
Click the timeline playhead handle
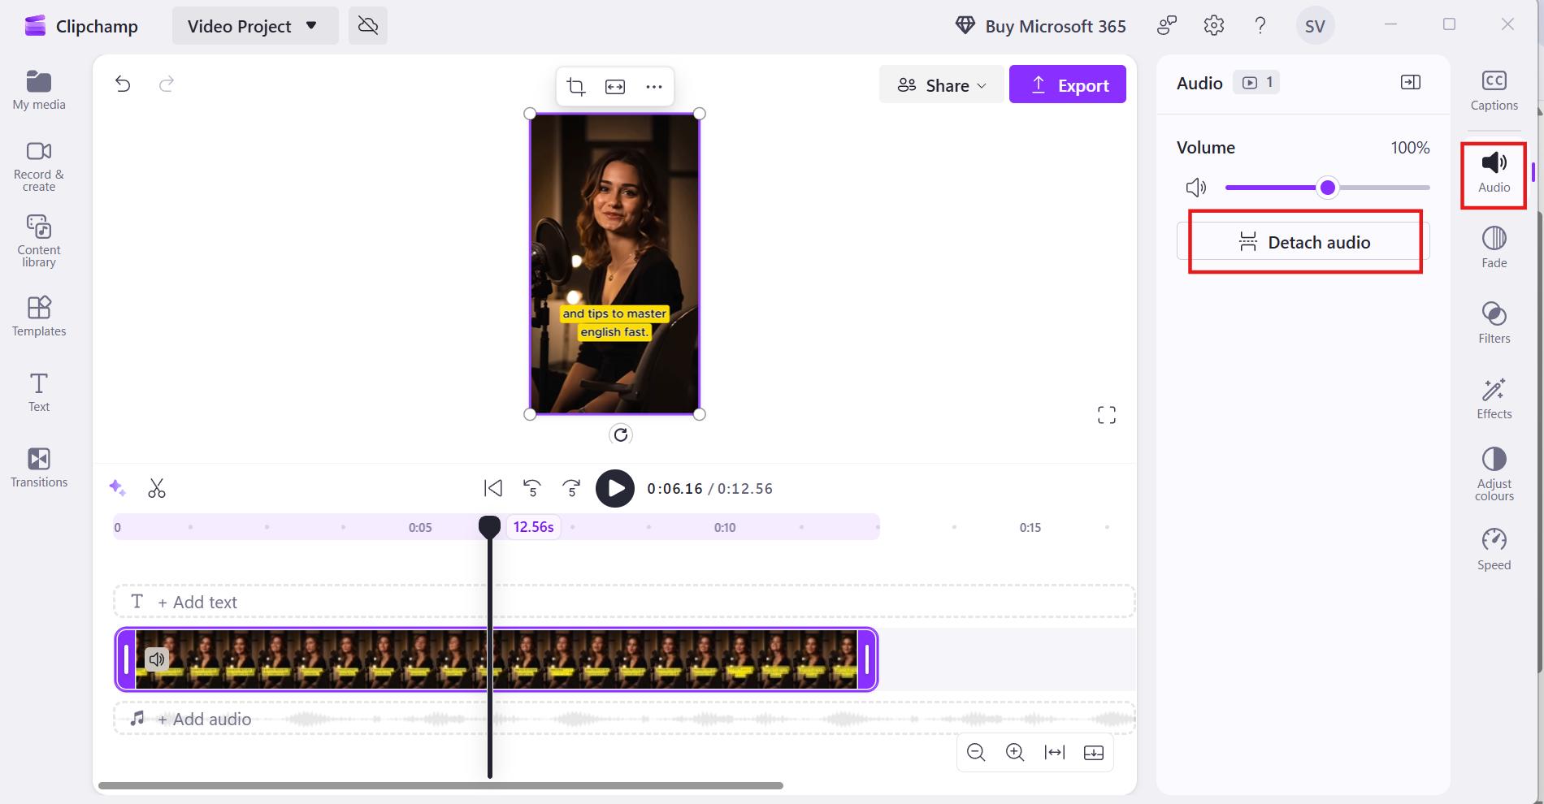[x=489, y=527]
